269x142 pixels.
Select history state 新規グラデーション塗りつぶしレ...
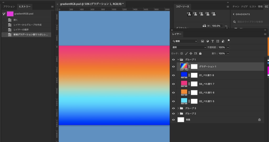27,35
